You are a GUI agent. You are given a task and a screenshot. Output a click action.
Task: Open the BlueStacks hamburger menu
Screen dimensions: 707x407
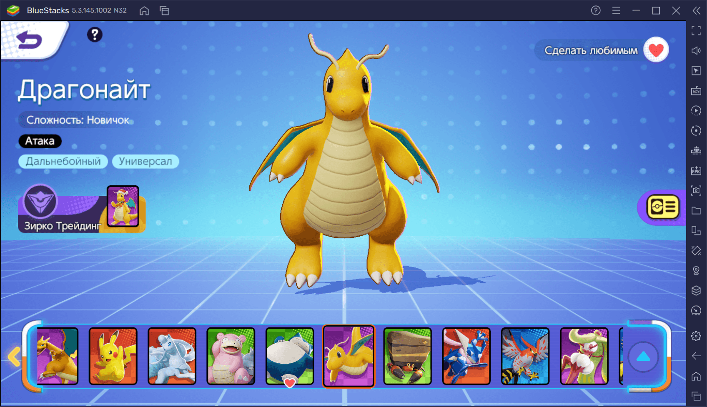click(x=616, y=10)
